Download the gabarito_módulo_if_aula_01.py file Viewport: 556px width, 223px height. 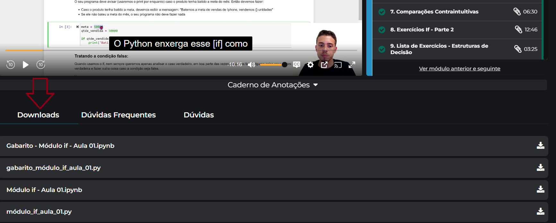coord(541,168)
